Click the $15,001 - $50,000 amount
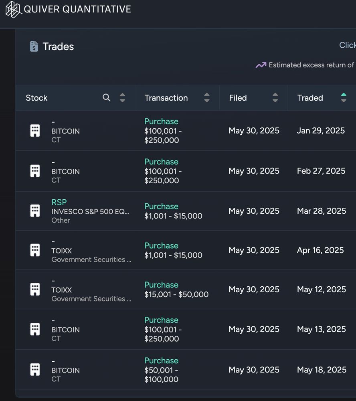Image resolution: width=356 pixels, height=401 pixels. (176, 294)
